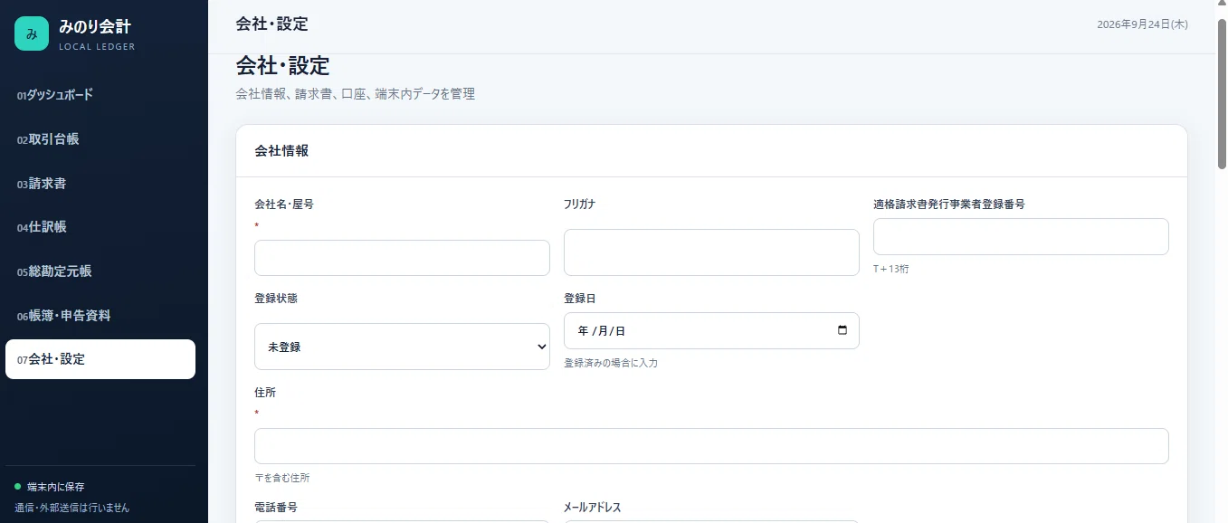Click the 電話番号 label
1228x523 pixels.
coord(276,508)
